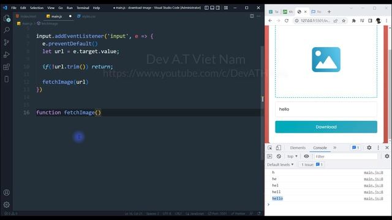Screen dimensions: 392x220
Task: Toggle the secondary sidebar layout icon
Action: 218,8
